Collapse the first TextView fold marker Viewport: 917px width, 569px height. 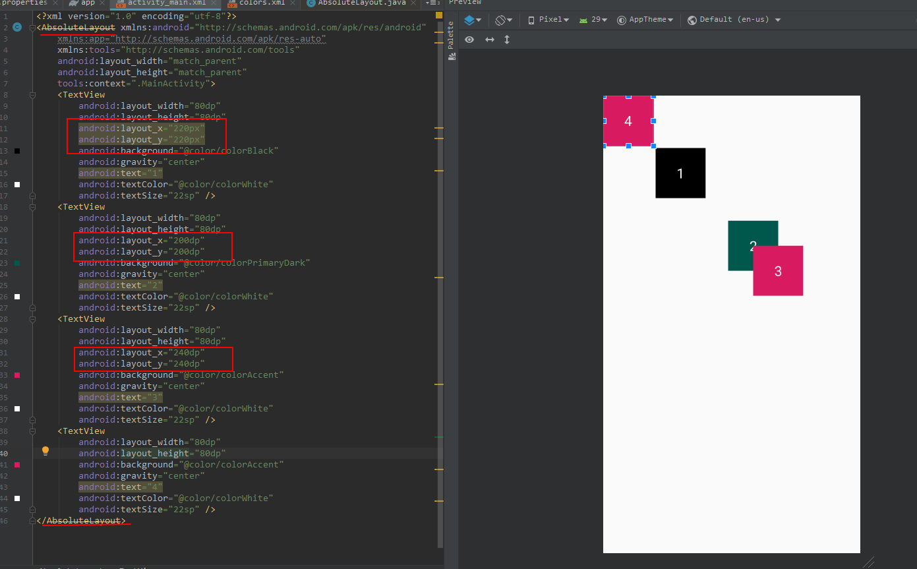point(32,95)
